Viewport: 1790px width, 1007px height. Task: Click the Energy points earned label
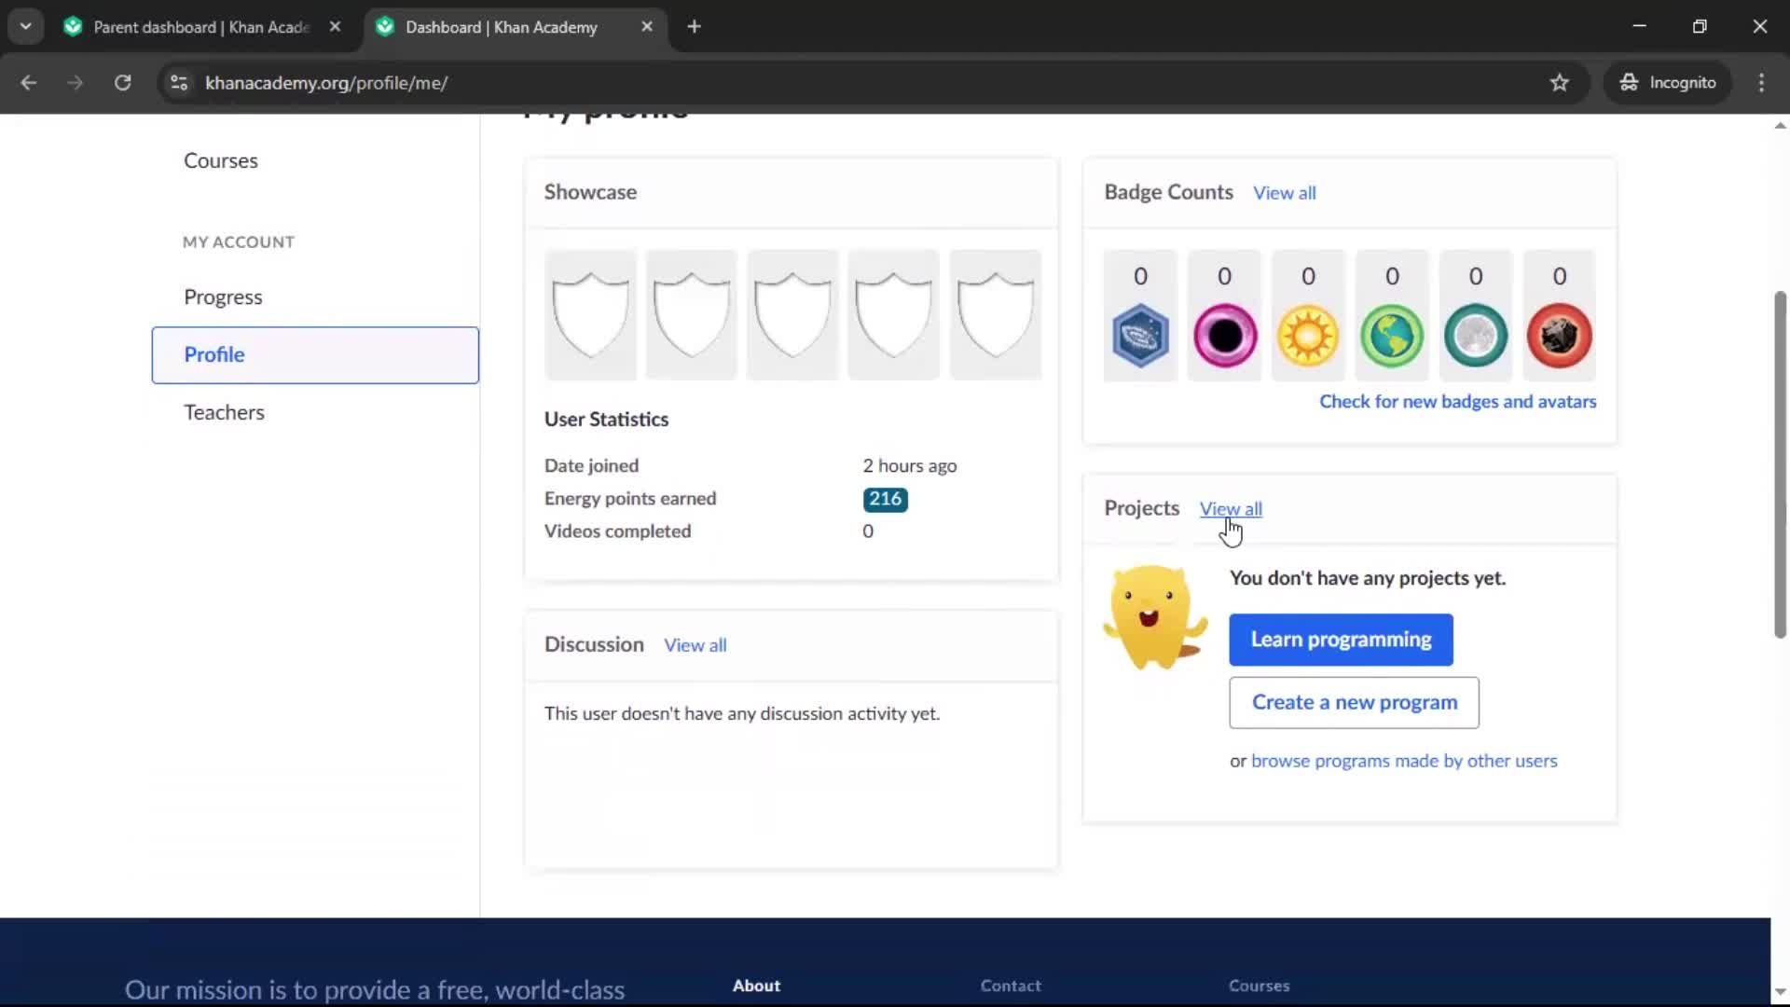click(630, 499)
